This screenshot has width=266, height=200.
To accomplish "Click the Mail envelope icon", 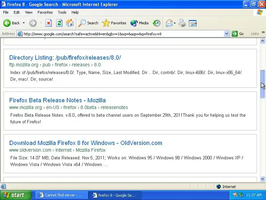I will (169, 23).
